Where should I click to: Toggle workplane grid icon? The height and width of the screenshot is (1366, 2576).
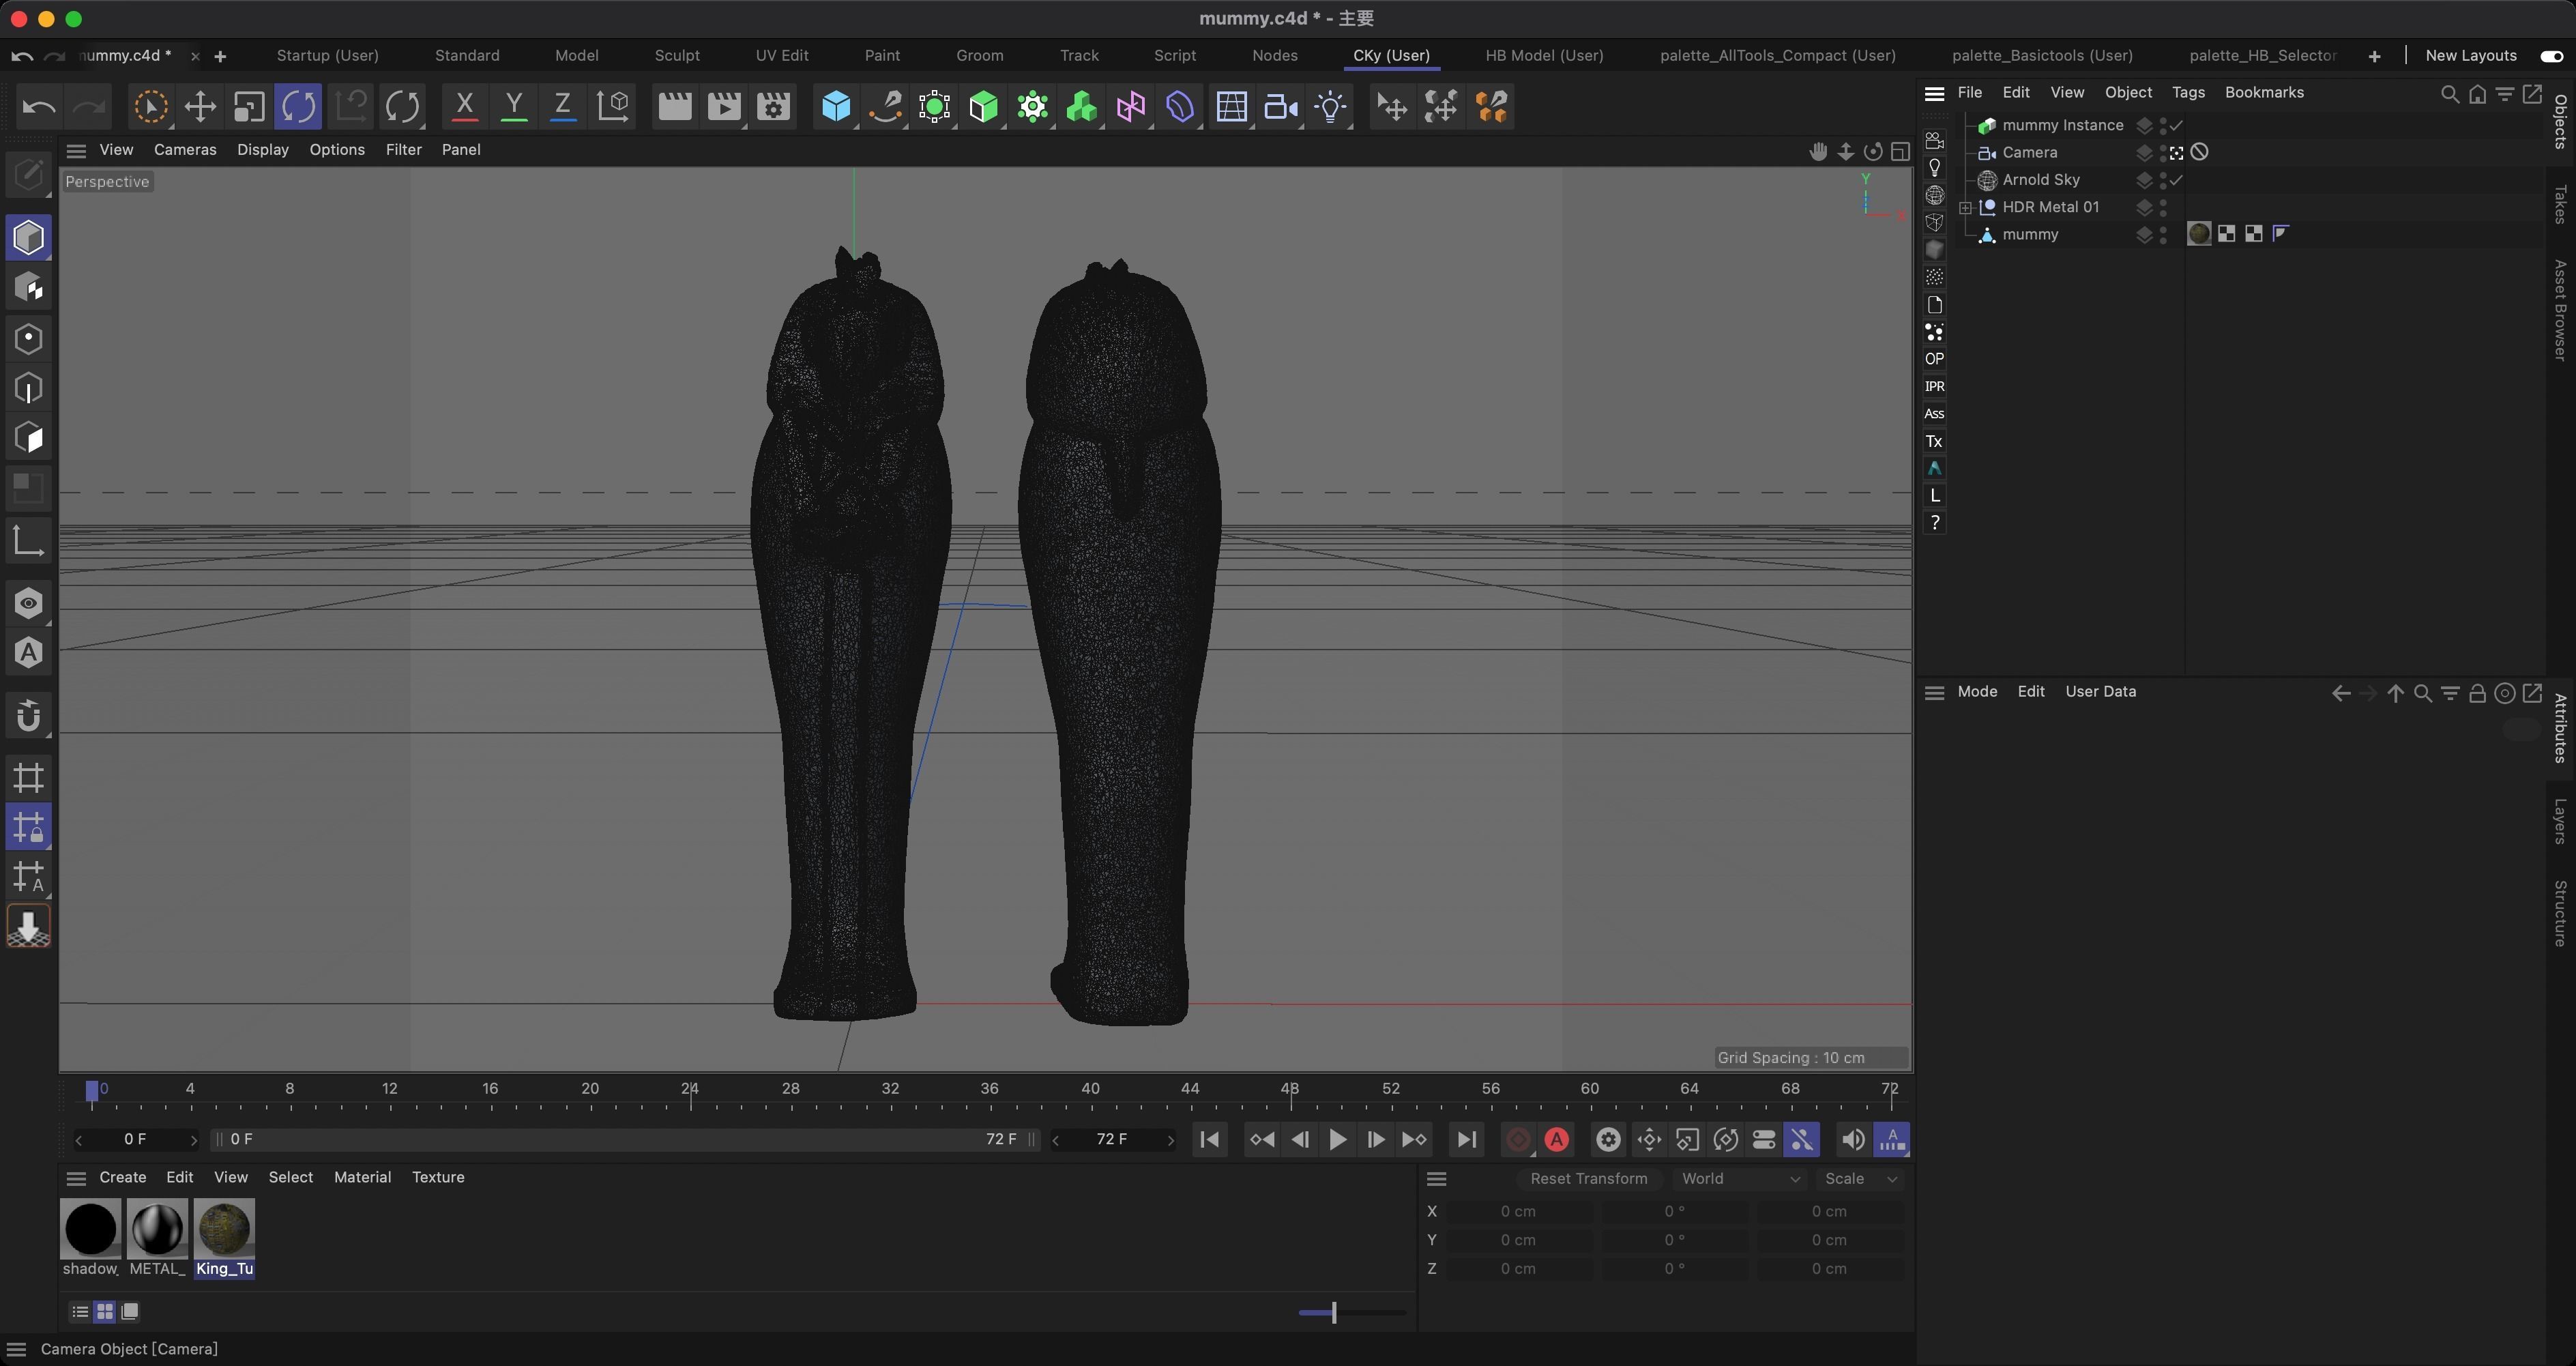pyautogui.click(x=28, y=777)
